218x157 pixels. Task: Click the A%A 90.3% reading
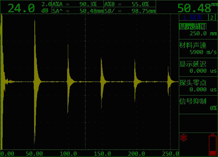pos(77,4)
